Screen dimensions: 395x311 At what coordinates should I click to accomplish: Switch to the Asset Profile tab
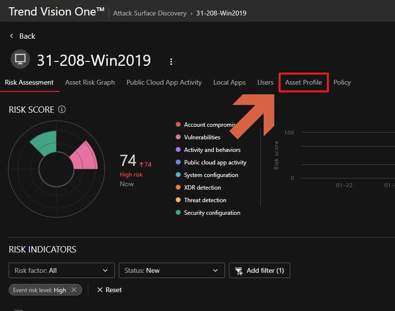[x=303, y=83]
